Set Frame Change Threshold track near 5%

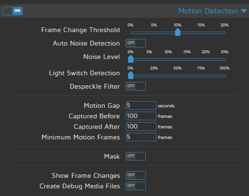[x=154, y=33]
